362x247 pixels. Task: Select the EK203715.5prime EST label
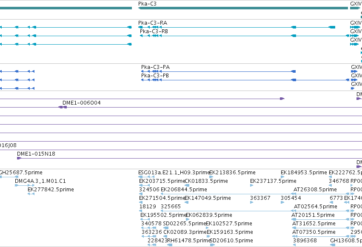(162, 181)
